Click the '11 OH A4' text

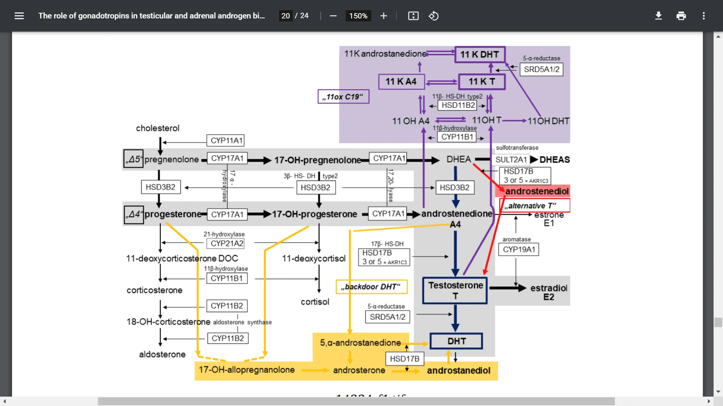pos(410,121)
